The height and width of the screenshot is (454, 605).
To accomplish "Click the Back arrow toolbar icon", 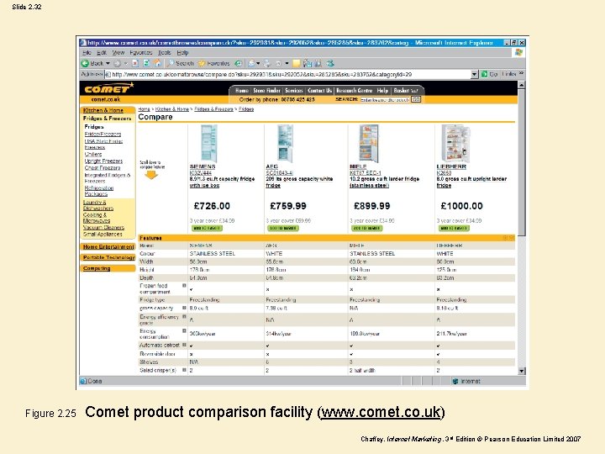I will pos(85,63).
